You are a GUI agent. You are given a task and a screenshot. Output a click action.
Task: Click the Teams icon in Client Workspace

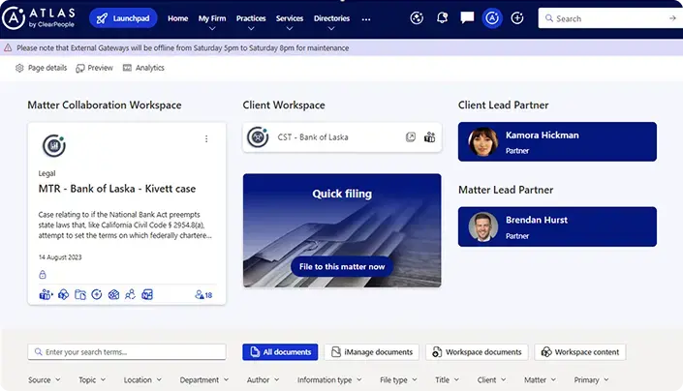click(429, 137)
